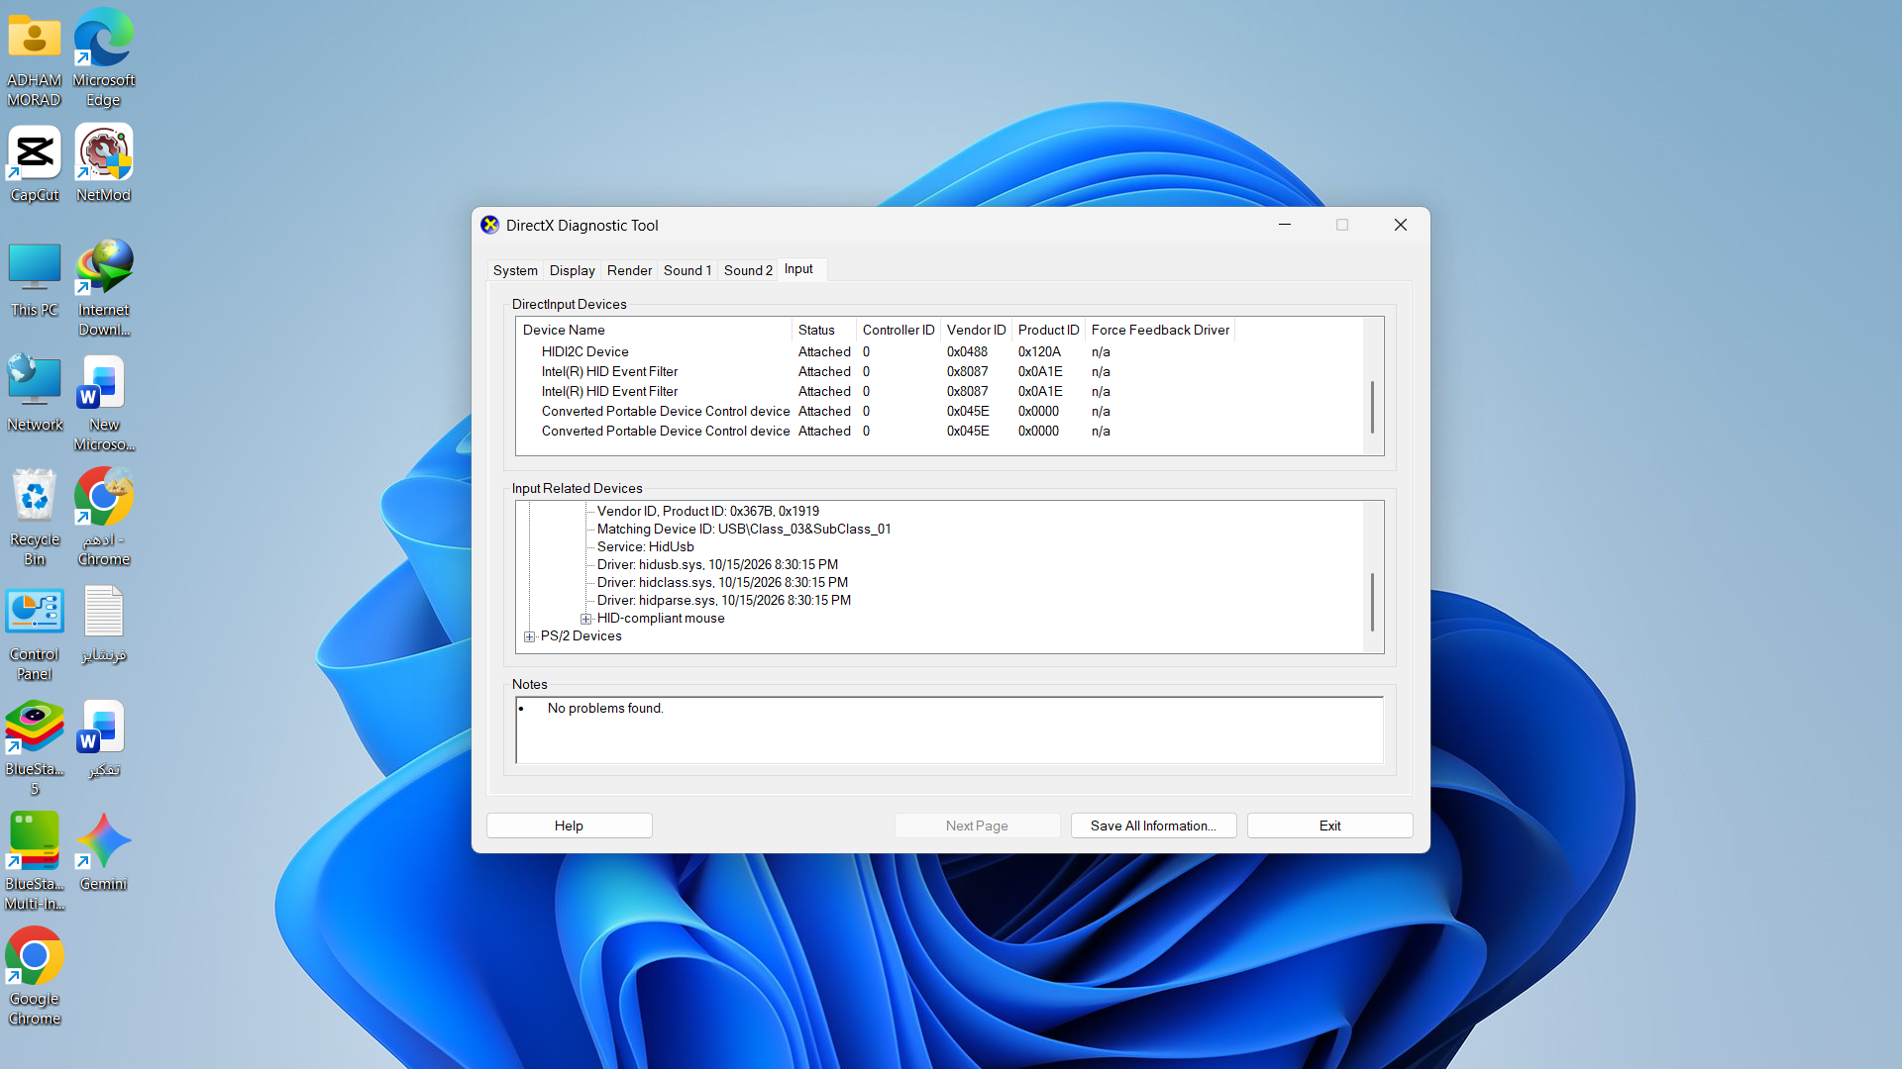Select the Word document beside BlueStacks 5

[104, 738]
